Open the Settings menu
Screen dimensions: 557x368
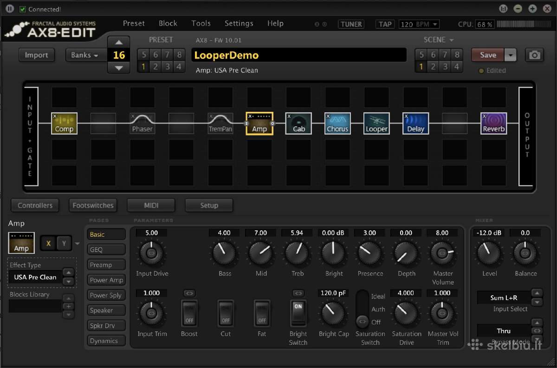click(x=239, y=23)
